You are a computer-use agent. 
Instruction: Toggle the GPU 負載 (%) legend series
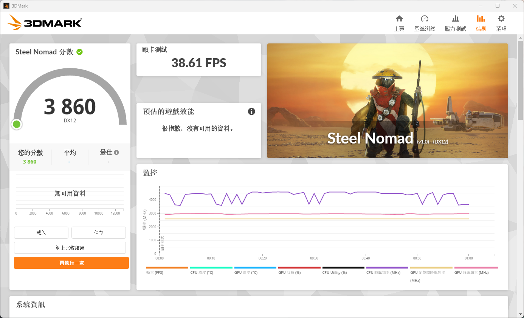click(299, 270)
